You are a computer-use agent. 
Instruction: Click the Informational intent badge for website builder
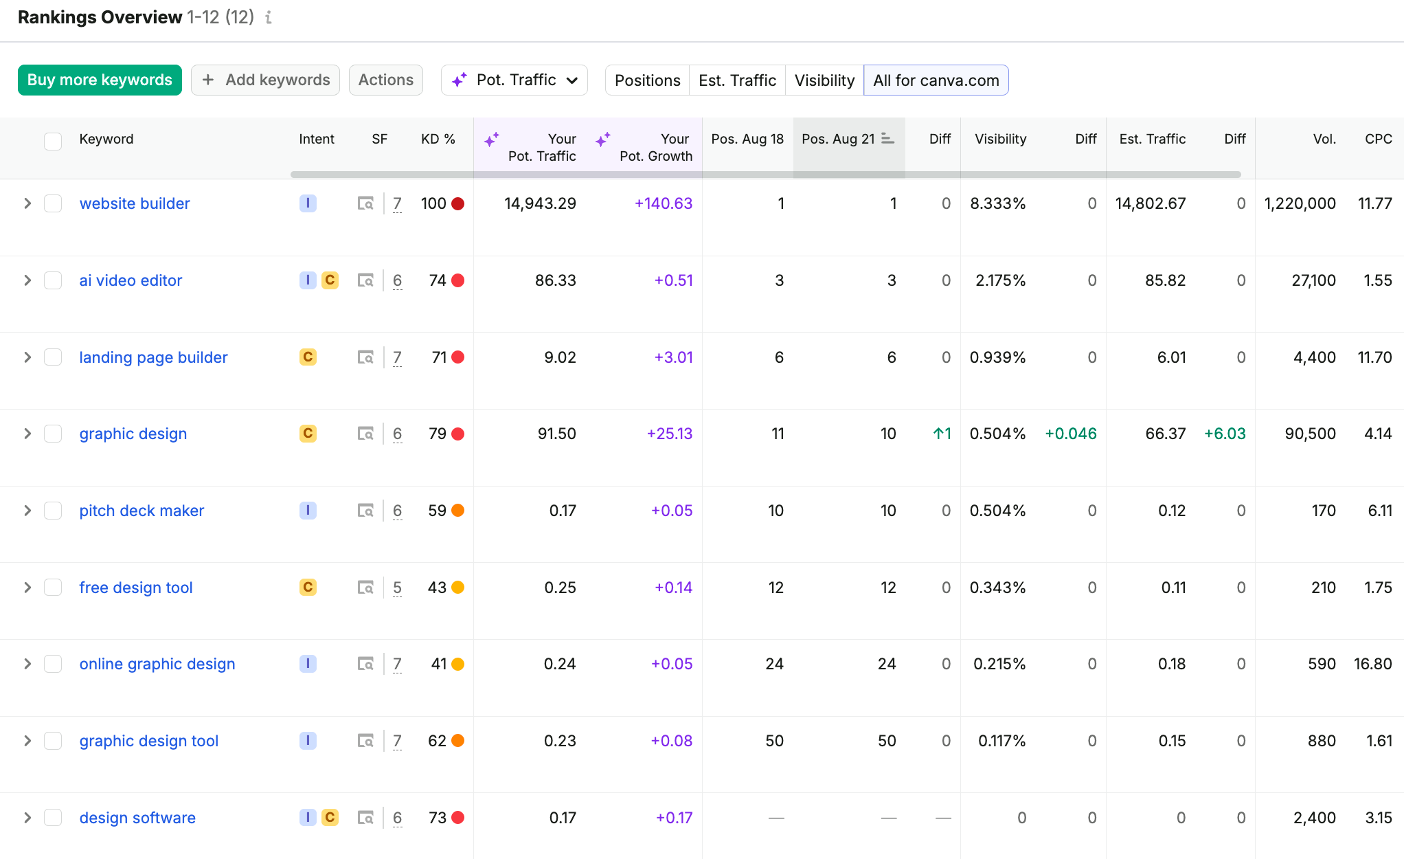click(x=308, y=203)
